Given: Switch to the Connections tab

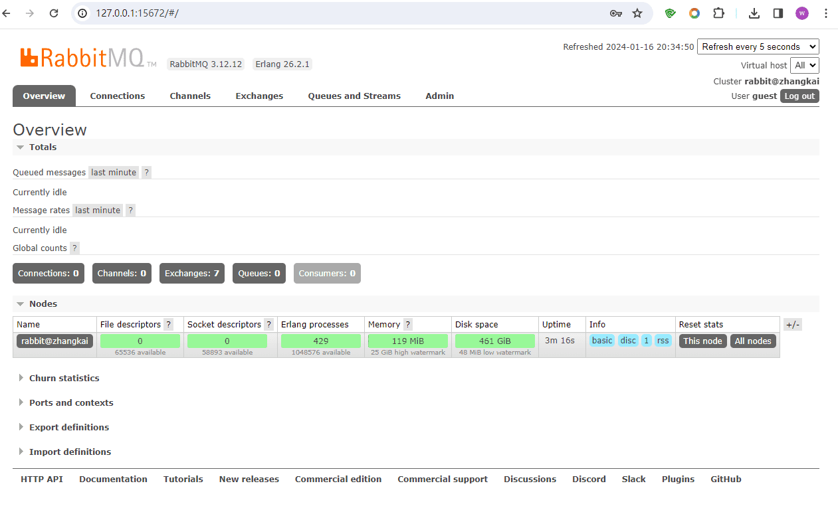Looking at the screenshot, I should tap(118, 96).
